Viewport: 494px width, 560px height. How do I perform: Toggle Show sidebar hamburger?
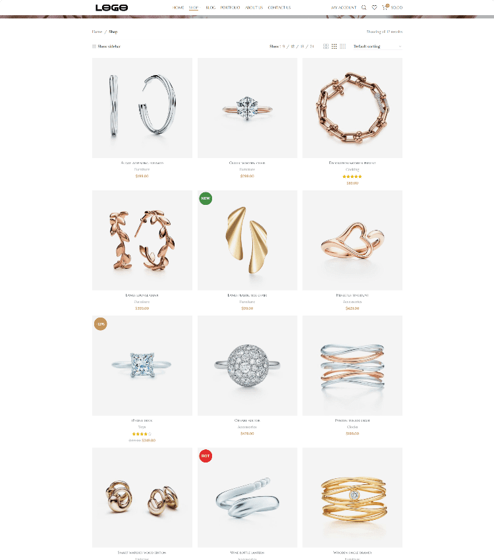tap(106, 46)
